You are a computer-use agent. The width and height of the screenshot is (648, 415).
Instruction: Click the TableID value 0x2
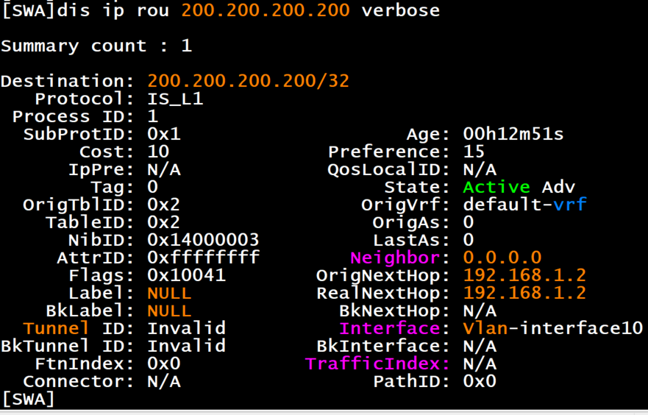coord(163,223)
